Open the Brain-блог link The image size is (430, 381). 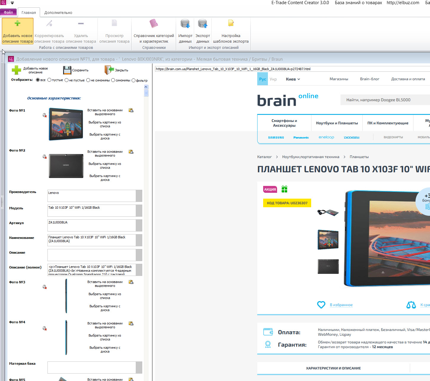click(x=370, y=79)
